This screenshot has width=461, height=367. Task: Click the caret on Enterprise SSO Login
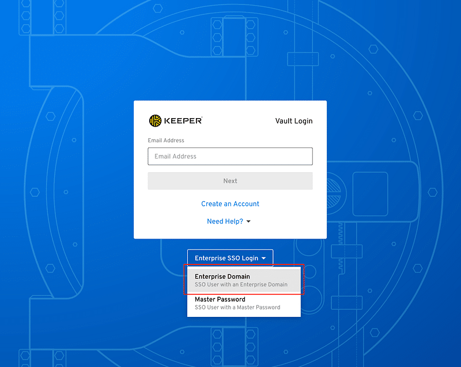point(263,259)
